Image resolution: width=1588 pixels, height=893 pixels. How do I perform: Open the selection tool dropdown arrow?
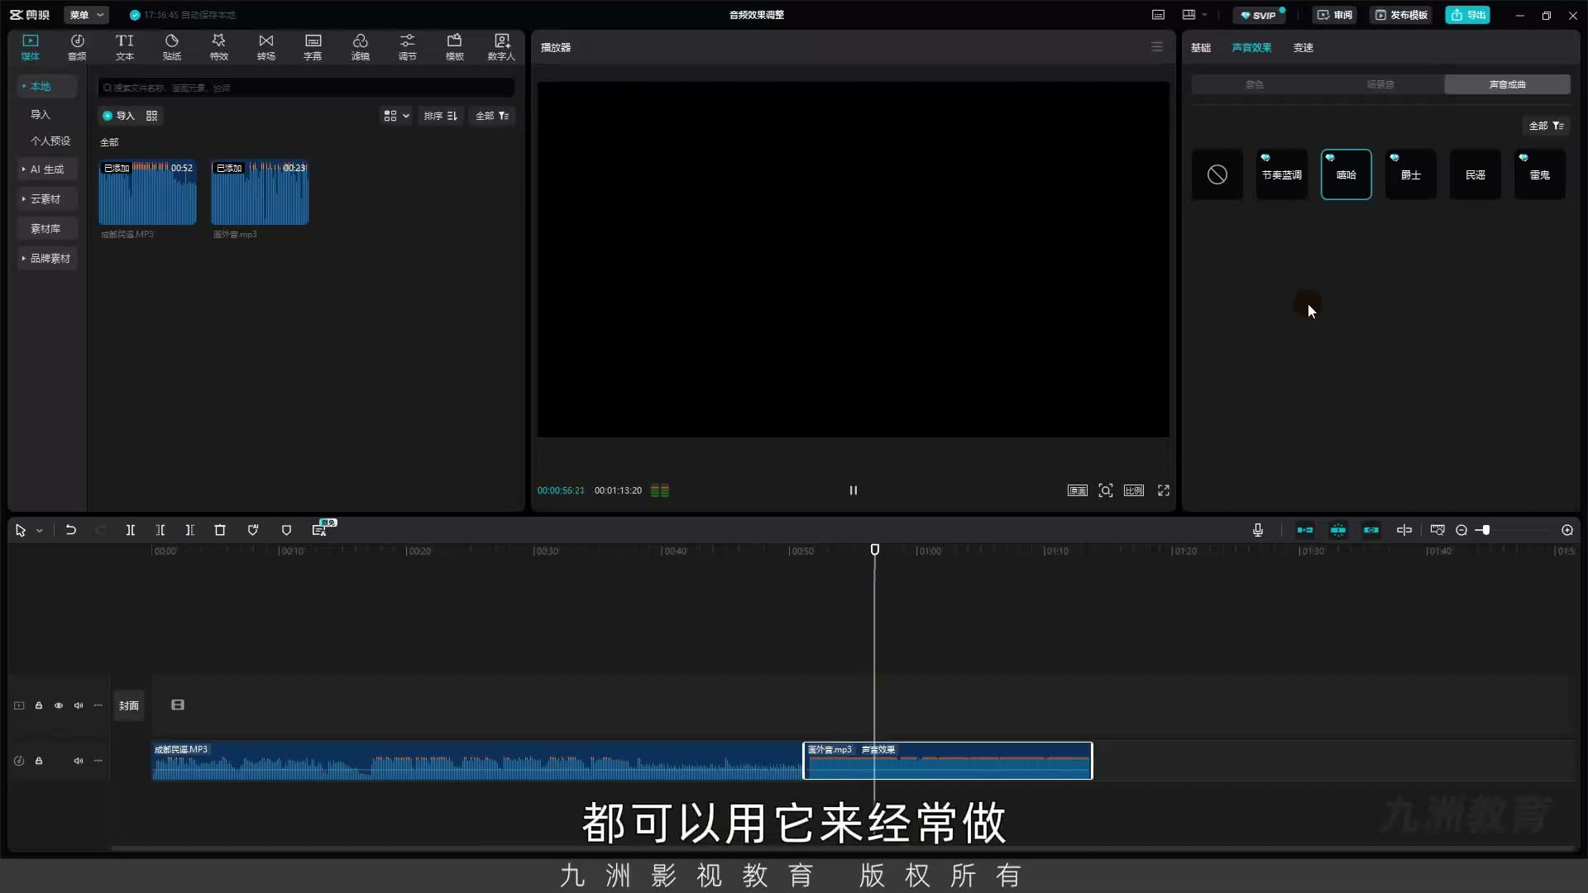(x=39, y=531)
